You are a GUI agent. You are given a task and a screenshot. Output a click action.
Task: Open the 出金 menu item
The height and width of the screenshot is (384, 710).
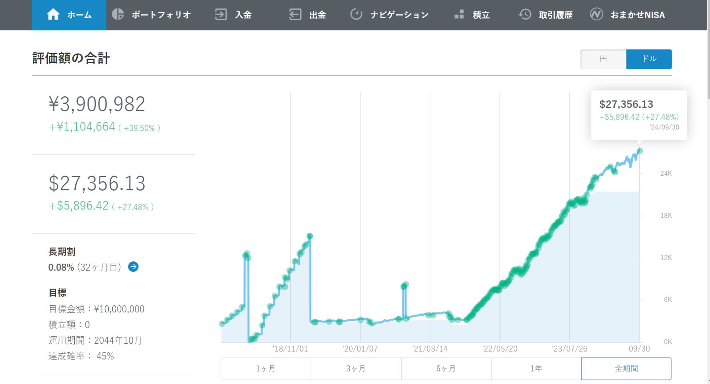tap(308, 15)
